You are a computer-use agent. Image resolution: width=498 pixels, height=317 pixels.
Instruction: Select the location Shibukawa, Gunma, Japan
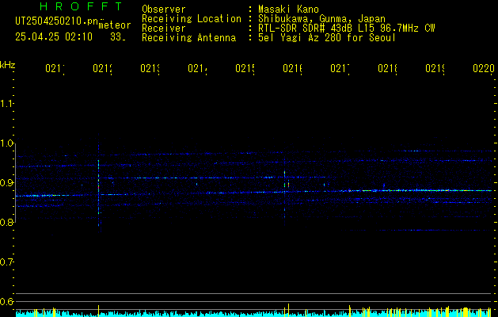pos(321,19)
